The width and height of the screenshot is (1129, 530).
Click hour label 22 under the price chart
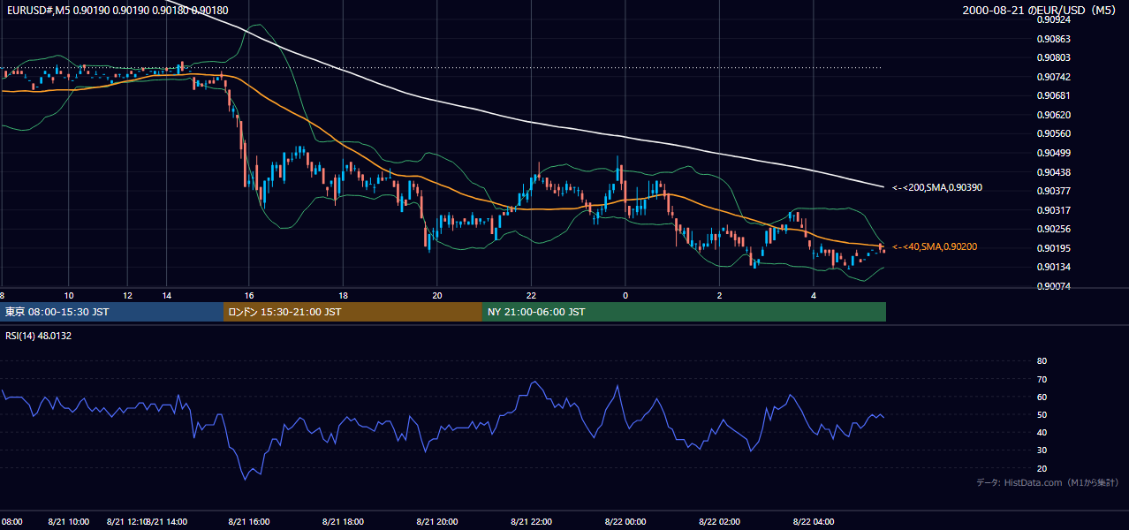(x=531, y=295)
